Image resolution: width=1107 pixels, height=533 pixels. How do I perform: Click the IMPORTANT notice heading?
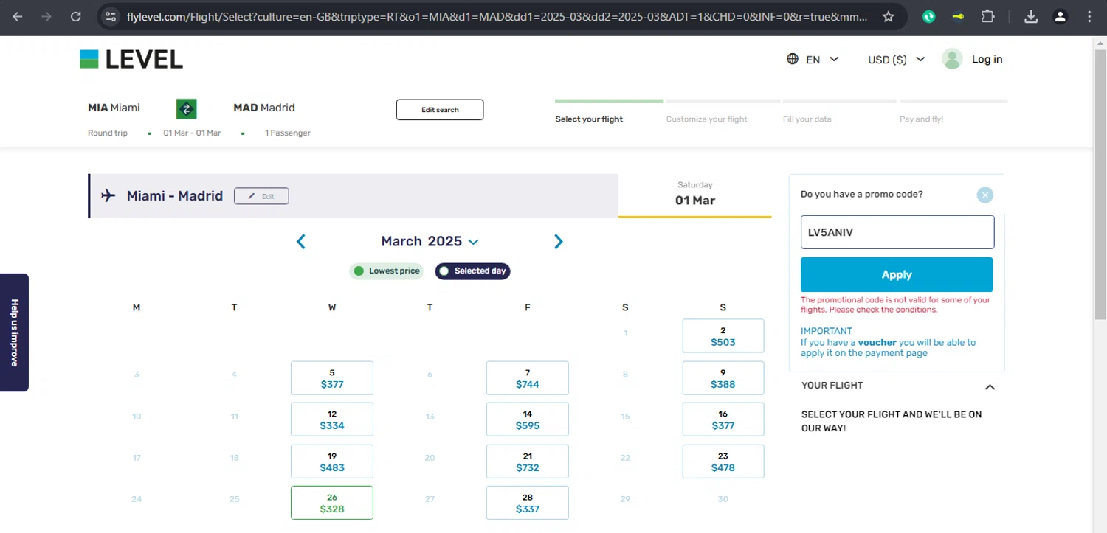(826, 331)
